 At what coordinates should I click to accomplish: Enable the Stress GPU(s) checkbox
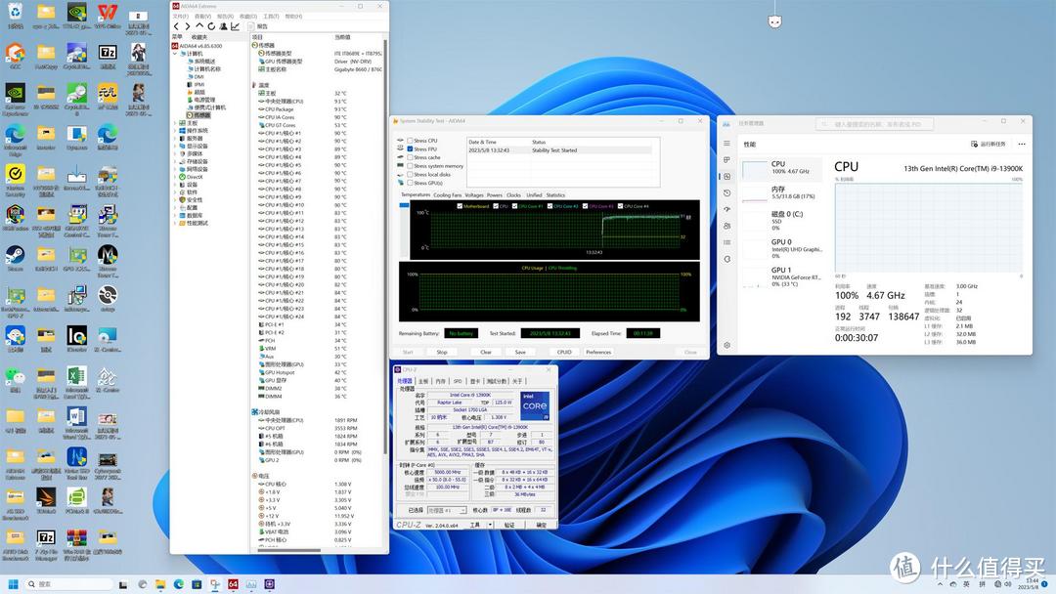tap(410, 183)
